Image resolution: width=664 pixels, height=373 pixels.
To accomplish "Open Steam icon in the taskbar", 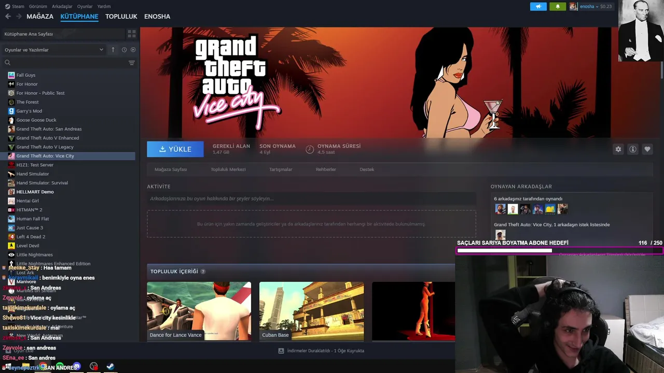I will 110,367.
